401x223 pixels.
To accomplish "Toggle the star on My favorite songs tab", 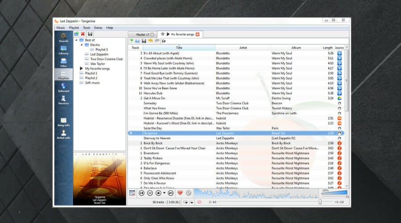I will (163, 34).
